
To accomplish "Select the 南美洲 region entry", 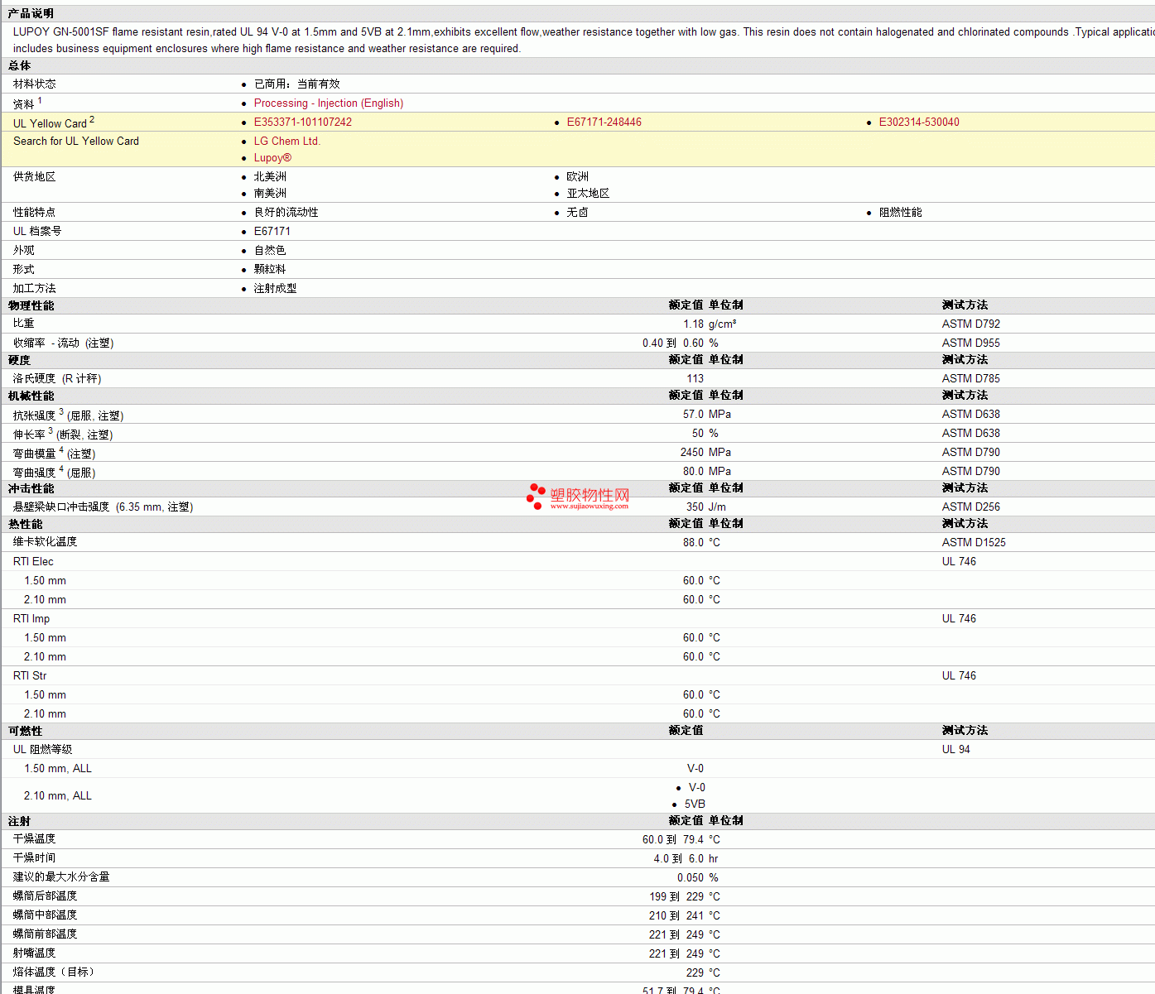I will point(270,194).
